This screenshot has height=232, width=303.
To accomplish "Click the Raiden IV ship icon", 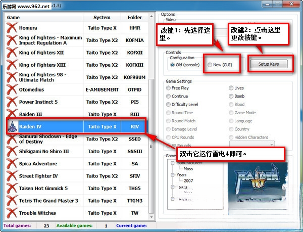I will (13, 127).
